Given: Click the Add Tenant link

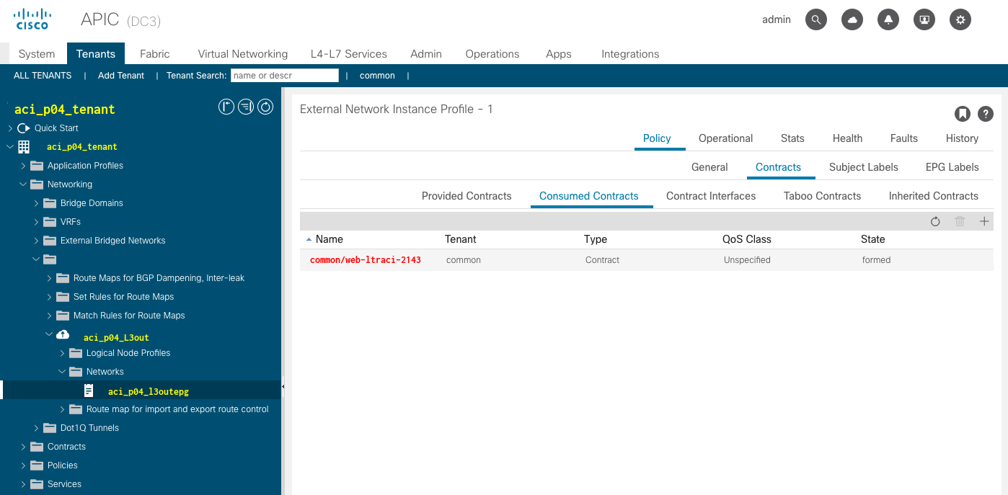Looking at the screenshot, I should pyautogui.click(x=121, y=76).
